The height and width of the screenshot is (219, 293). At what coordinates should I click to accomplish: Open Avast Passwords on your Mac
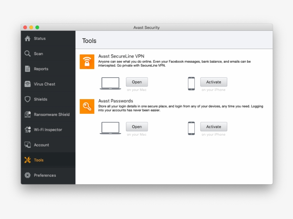[x=136, y=126]
